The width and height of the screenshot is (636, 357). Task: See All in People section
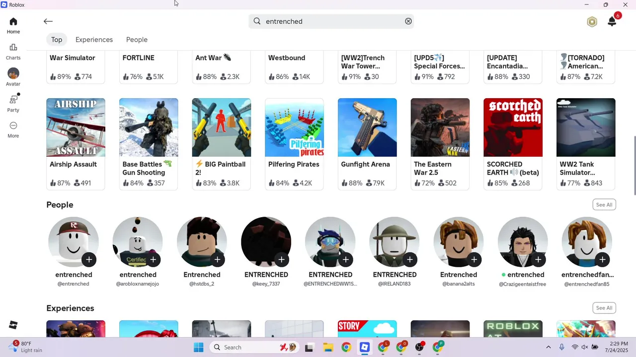tap(604, 205)
